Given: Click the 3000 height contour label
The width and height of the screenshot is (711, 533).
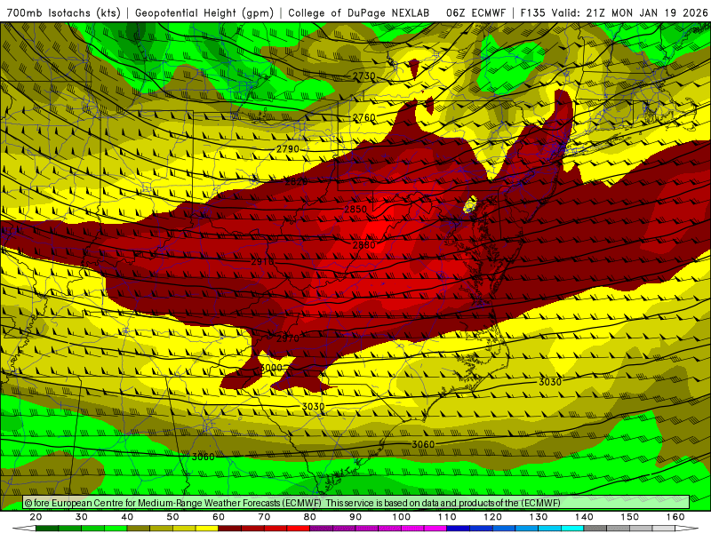Looking at the screenshot, I should [x=271, y=368].
